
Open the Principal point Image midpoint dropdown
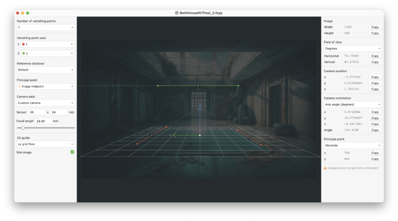click(x=45, y=87)
